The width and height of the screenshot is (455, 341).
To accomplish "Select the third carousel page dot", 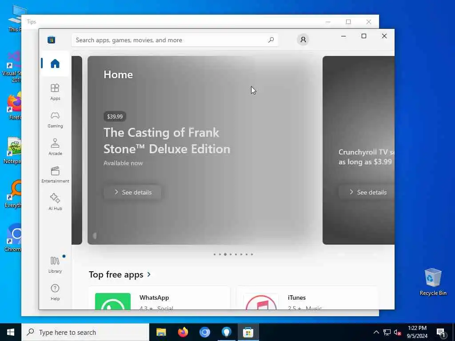I will [x=225, y=254].
